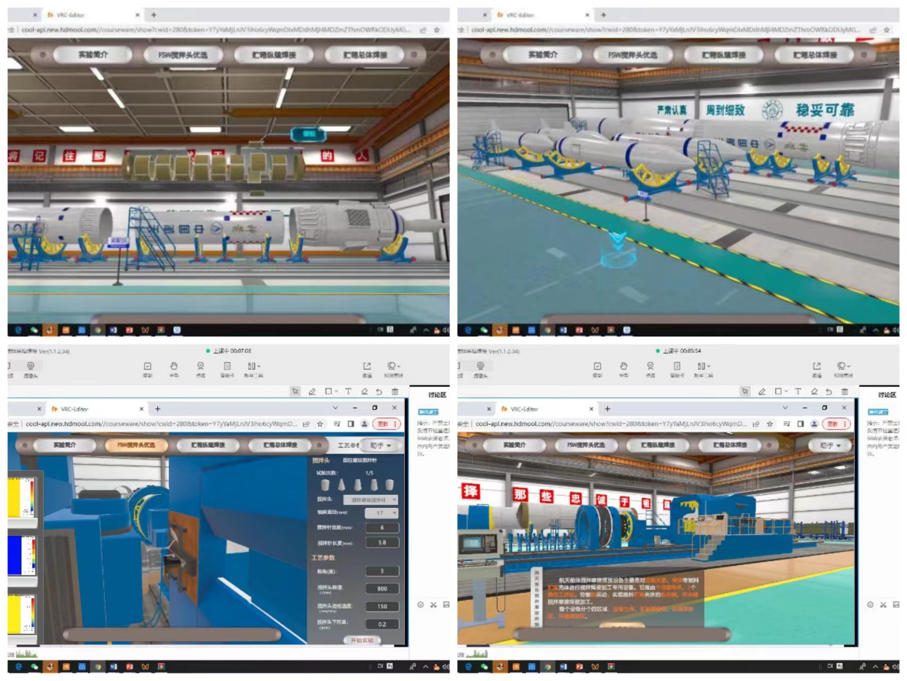Click the trash icon in the 00:07:03 annotation bar
The width and height of the screenshot is (907, 681).
click(x=394, y=392)
